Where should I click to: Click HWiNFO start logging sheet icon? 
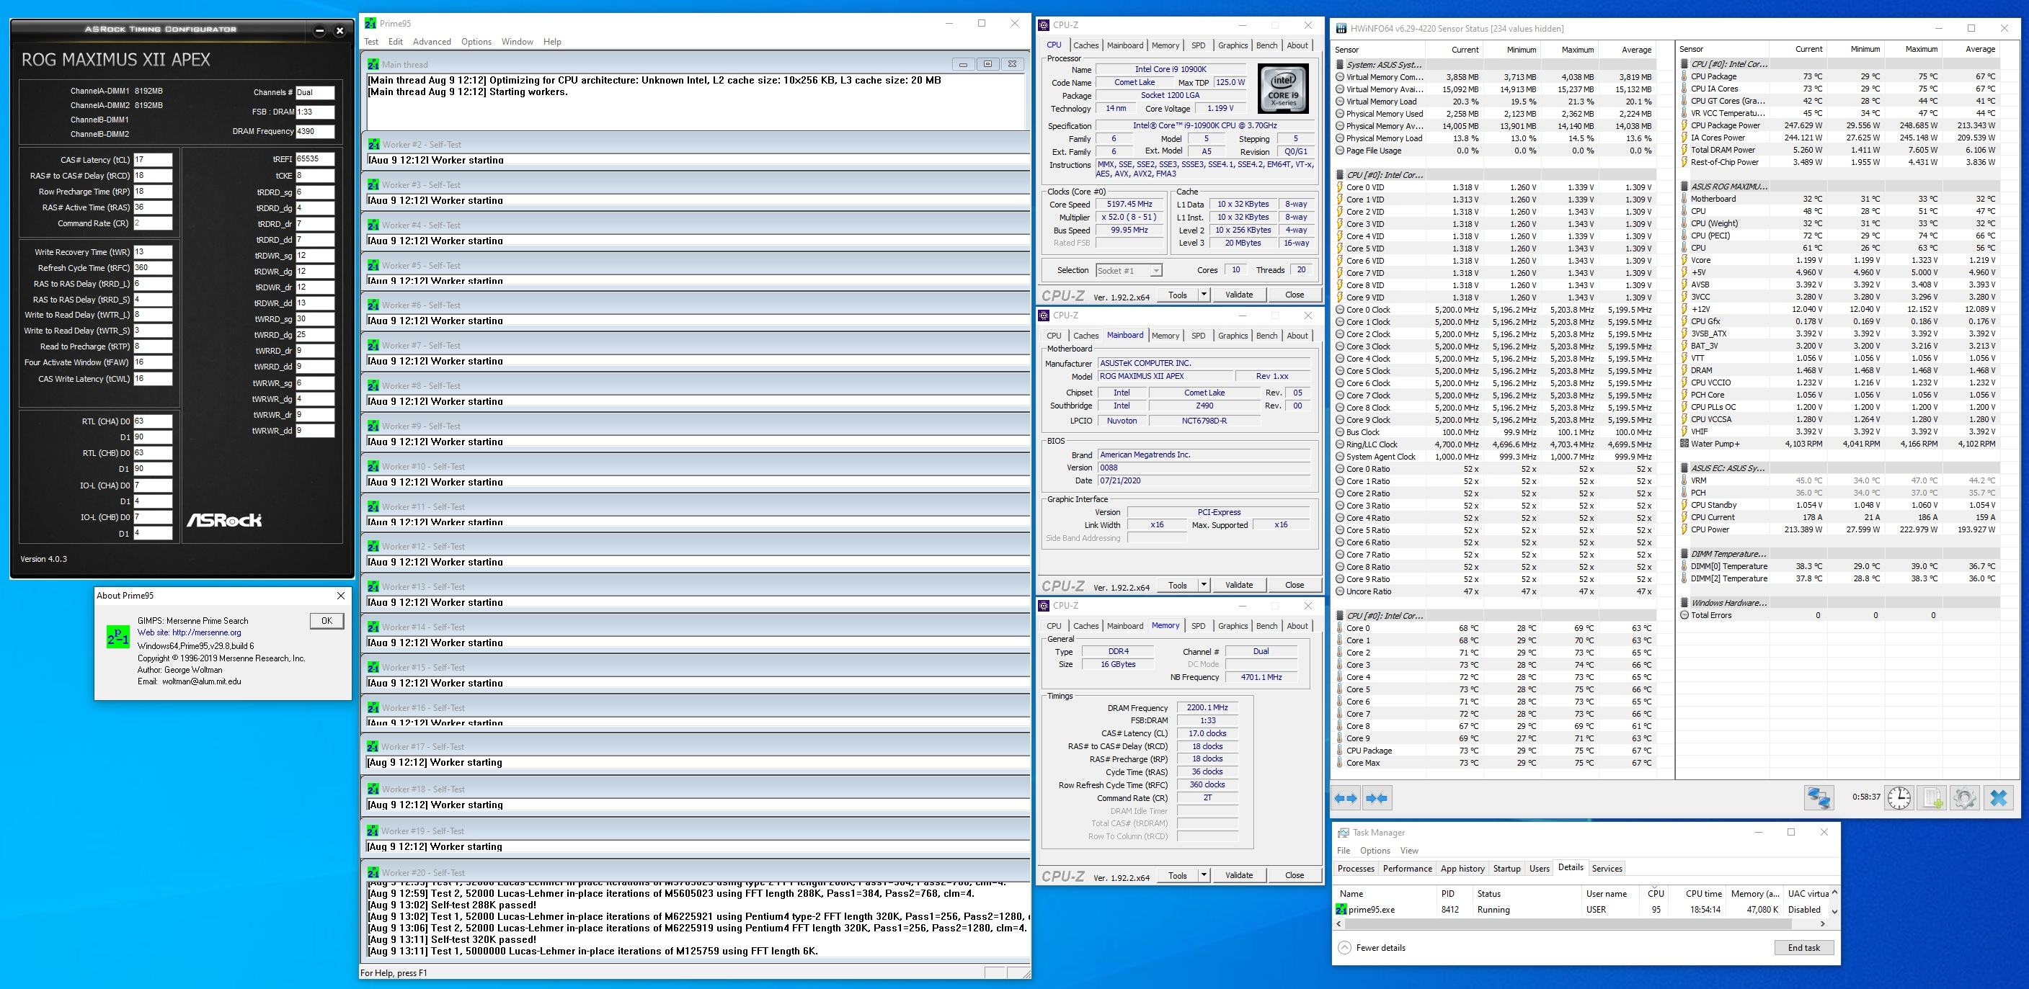point(1933,797)
